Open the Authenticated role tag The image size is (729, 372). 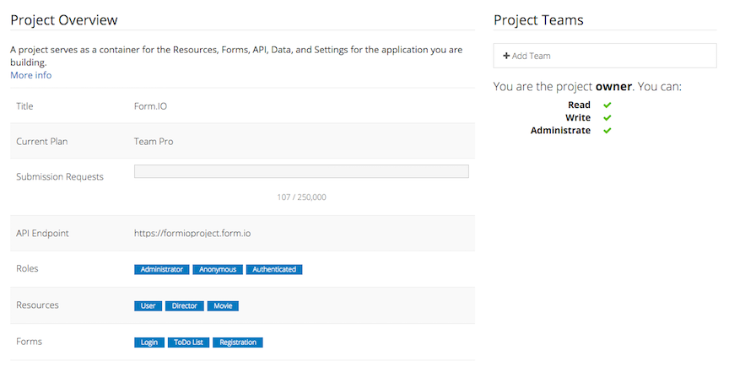click(274, 270)
